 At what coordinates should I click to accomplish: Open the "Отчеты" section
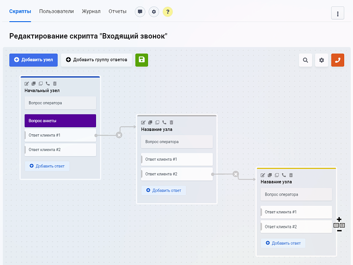point(117,11)
